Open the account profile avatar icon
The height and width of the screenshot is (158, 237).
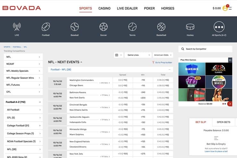tap(225, 8)
